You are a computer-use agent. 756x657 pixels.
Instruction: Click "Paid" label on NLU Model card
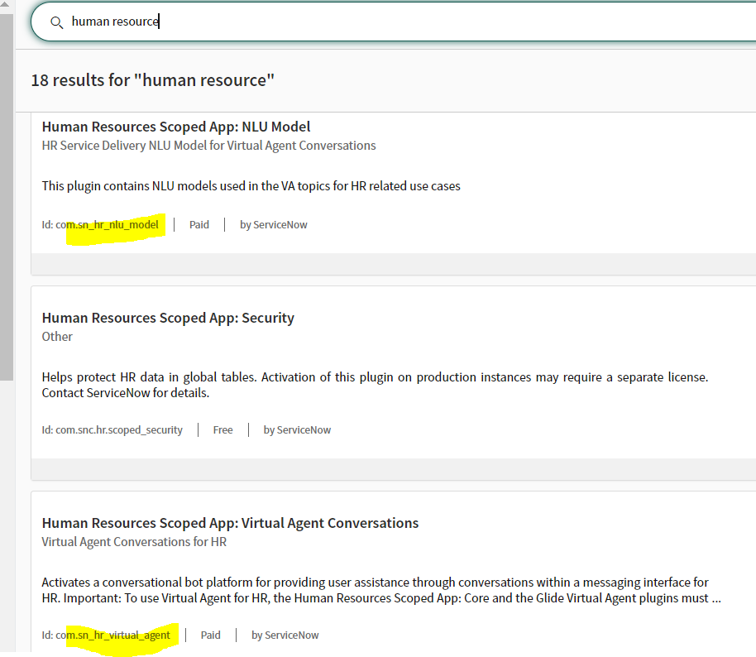(199, 225)
